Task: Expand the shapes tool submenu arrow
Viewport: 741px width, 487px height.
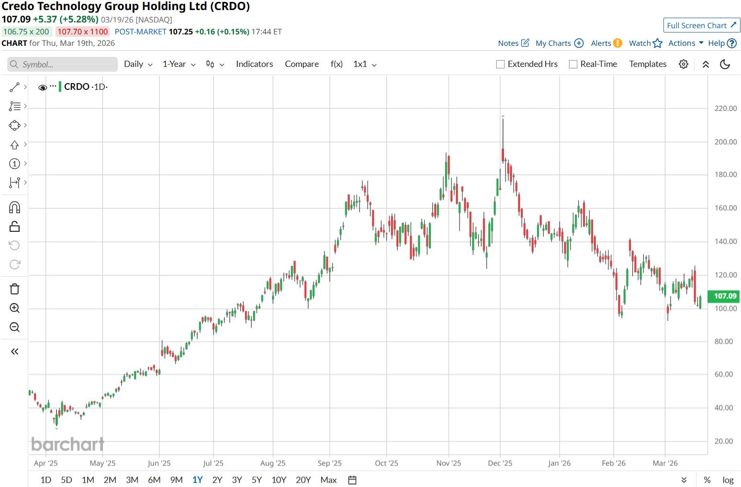Action: (25, 125)
